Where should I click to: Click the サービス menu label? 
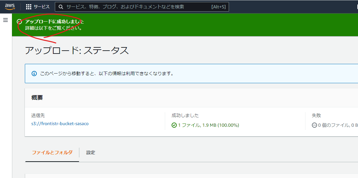coord(42,7)
